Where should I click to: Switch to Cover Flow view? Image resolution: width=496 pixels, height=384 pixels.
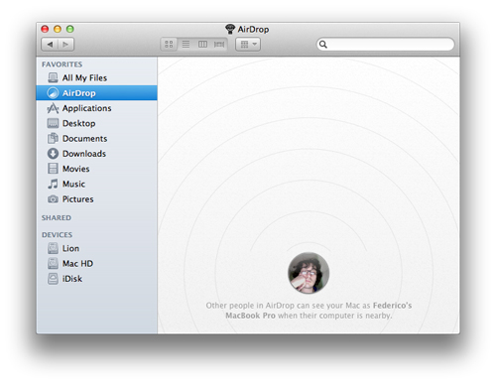click(219, 45)
